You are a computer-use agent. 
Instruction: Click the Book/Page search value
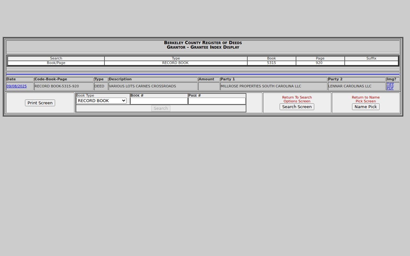[56, 63]
